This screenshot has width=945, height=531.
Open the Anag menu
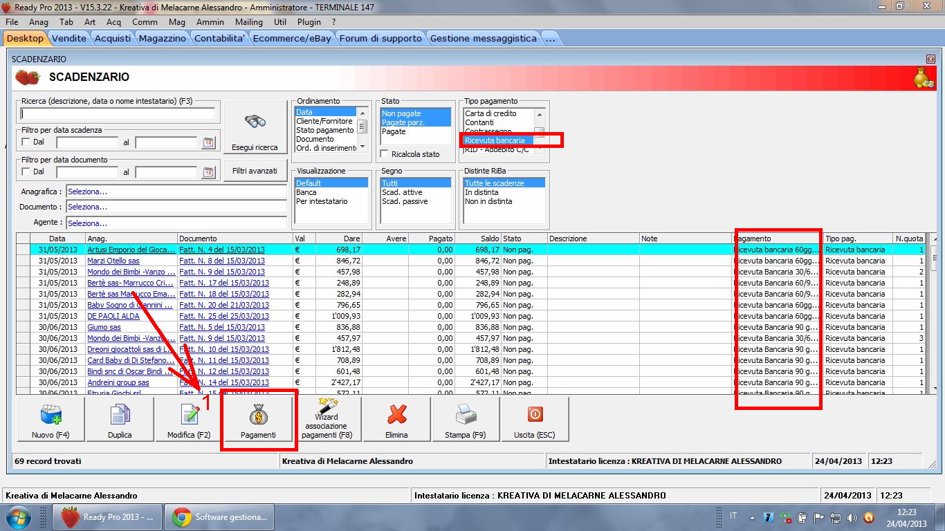click(39, 22)
